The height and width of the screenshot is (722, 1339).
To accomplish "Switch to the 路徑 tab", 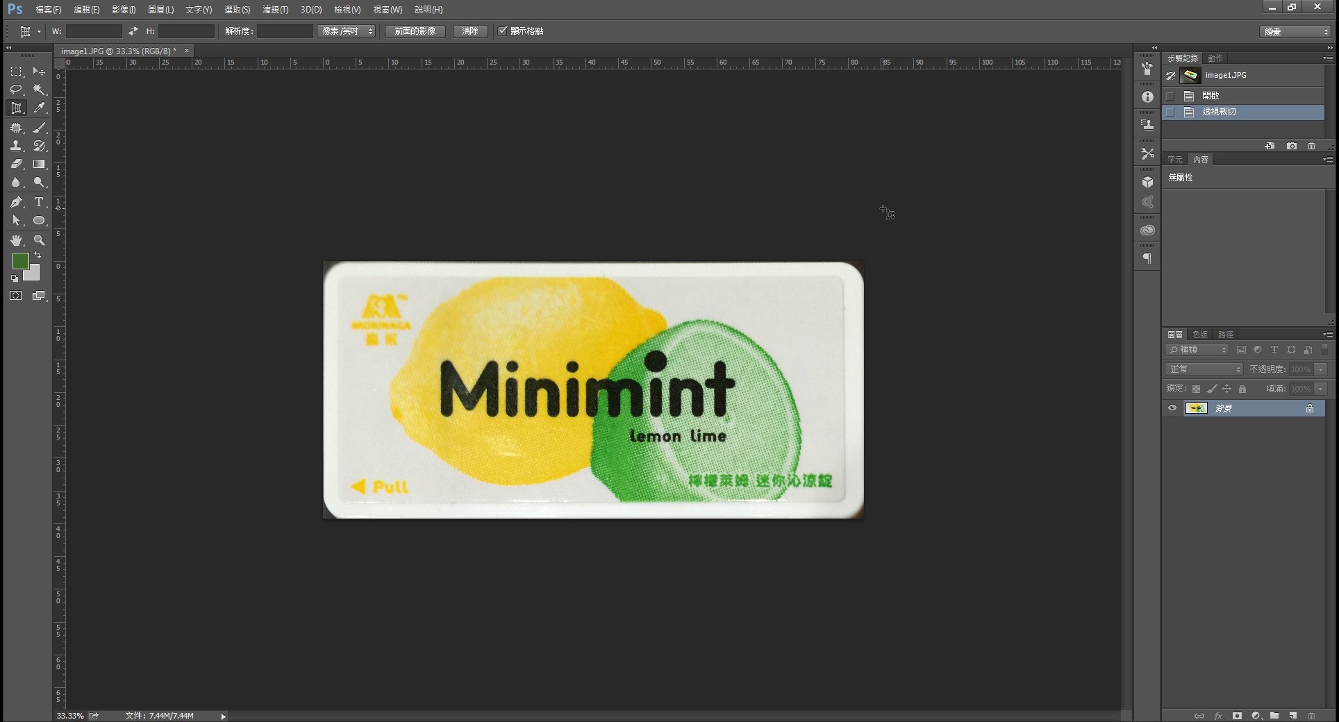I will point(1226,335).
